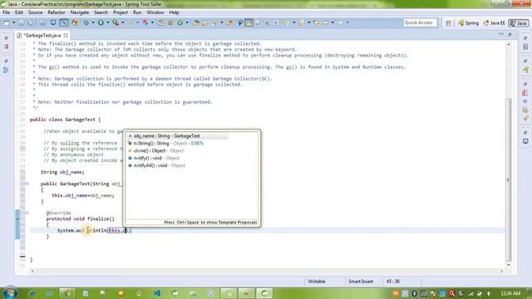This screenshot has width=532, height=299.
Task: Click the green refresh circle toolbar icon
Action: pos(180,22)
